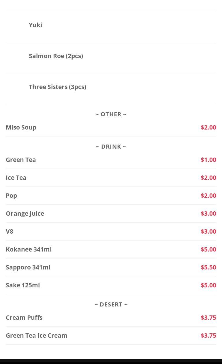Choose Sake 125ml from drinks

pos(23,285)
